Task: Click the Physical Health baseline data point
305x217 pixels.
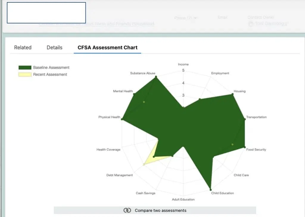Action: [122, 119]
